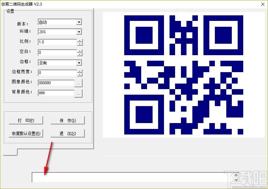This screenshot has height=189, width=268.
Task: Click the 保存(S) button
Action: pos(68,120)
